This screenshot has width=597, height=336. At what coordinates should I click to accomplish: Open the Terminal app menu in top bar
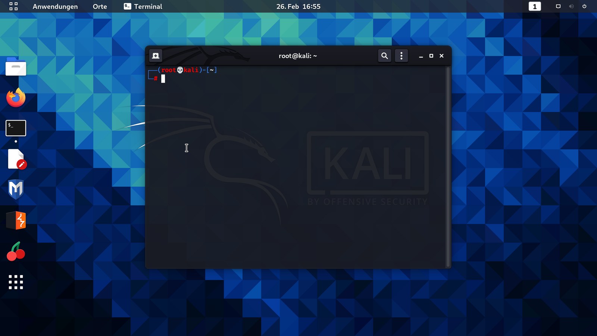143,6
